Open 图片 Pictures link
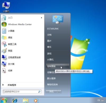 click(49, 41)
